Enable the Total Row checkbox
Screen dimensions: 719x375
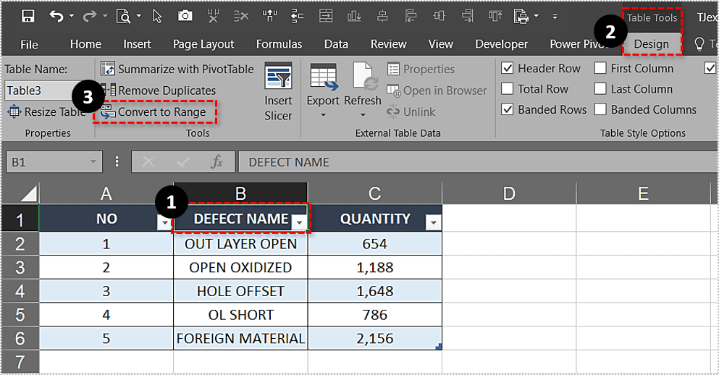coord(507,89)
